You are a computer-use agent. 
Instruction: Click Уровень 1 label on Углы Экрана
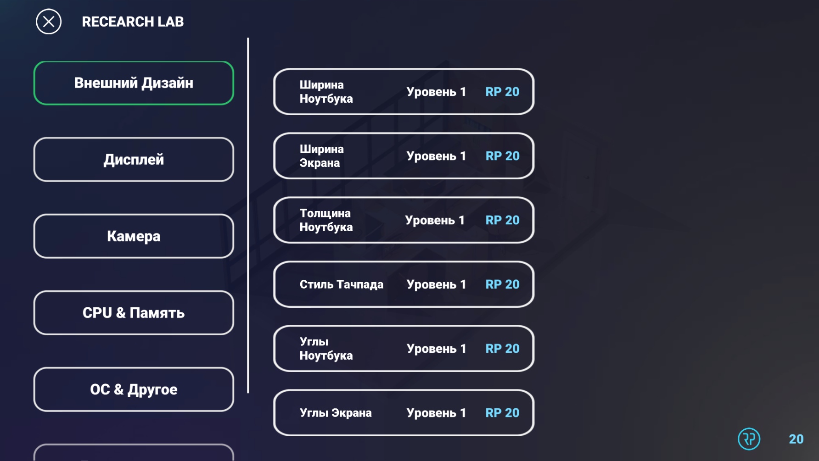436,413
